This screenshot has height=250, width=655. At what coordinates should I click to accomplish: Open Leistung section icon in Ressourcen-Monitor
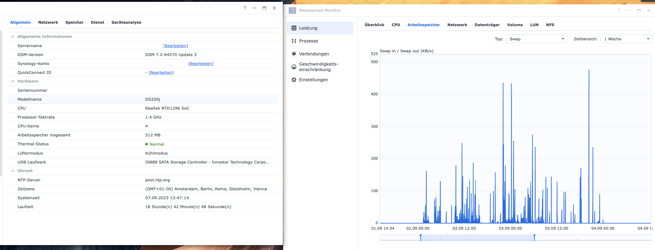click(x=294, y=28)
